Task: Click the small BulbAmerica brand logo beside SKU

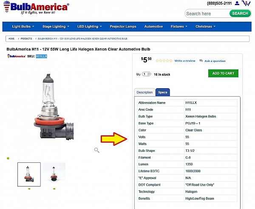Action: [x=16, y=56]
